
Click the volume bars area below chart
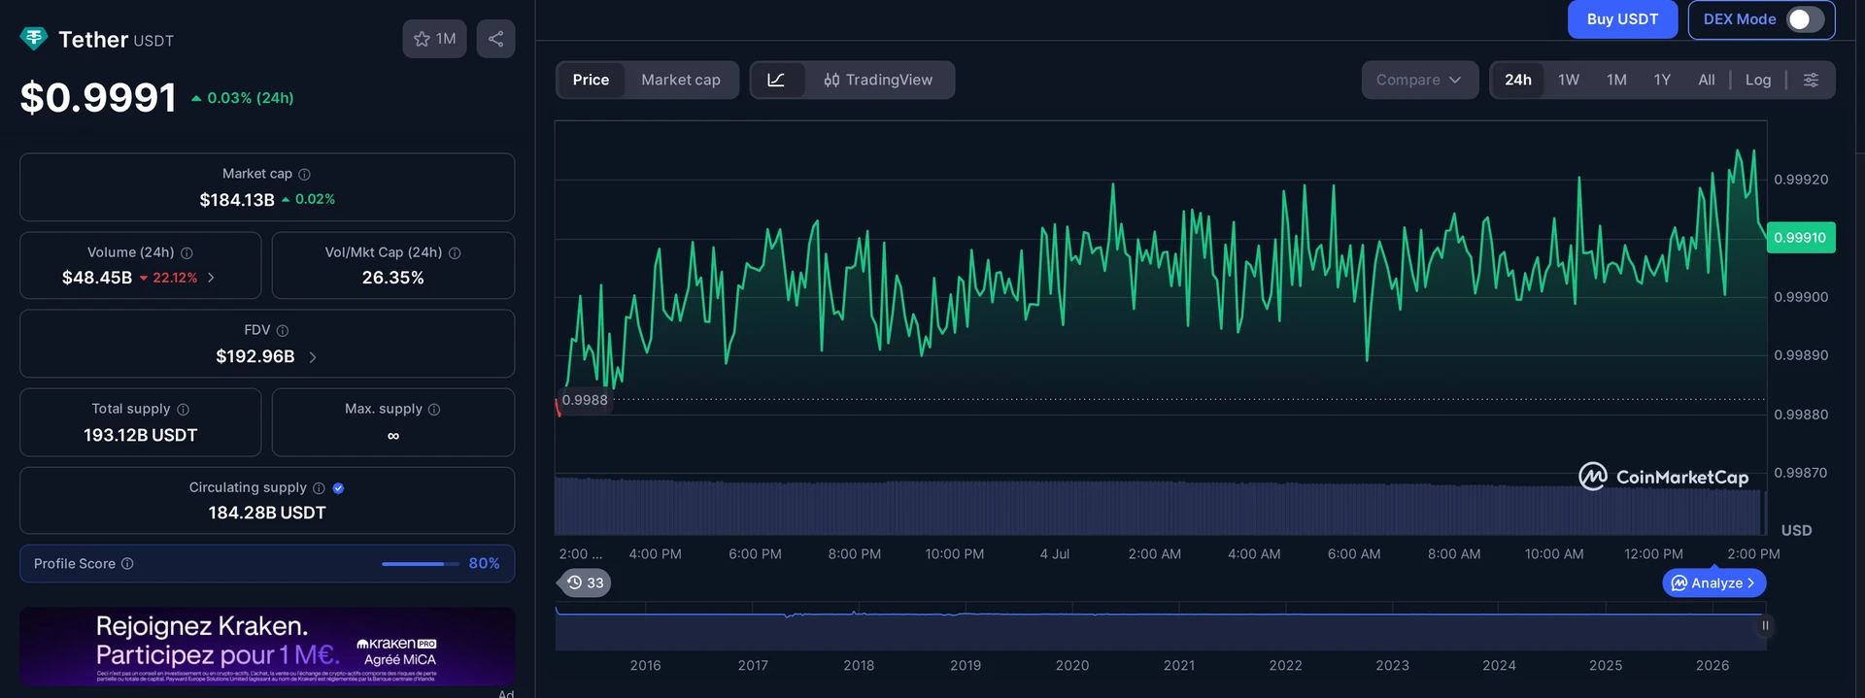coord(1160,506)
